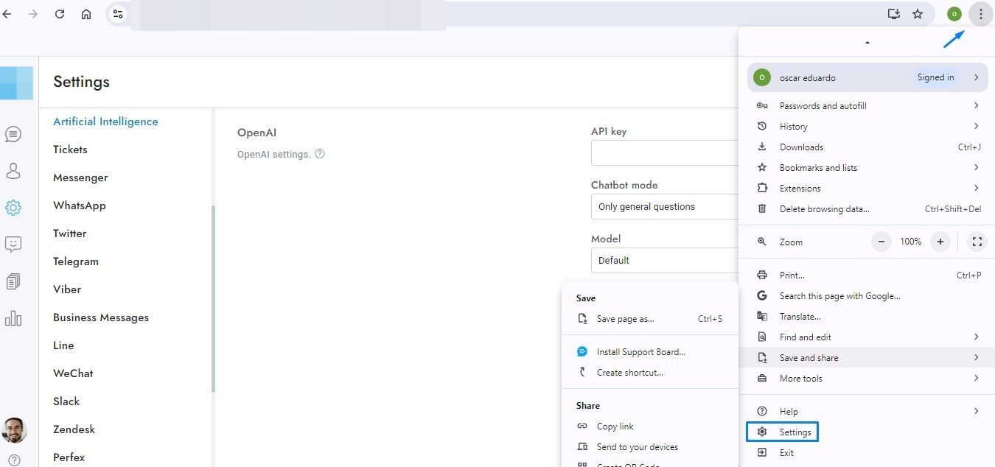
Task: Open the reports bar chart icon
Action: click(x=13, y=318)
